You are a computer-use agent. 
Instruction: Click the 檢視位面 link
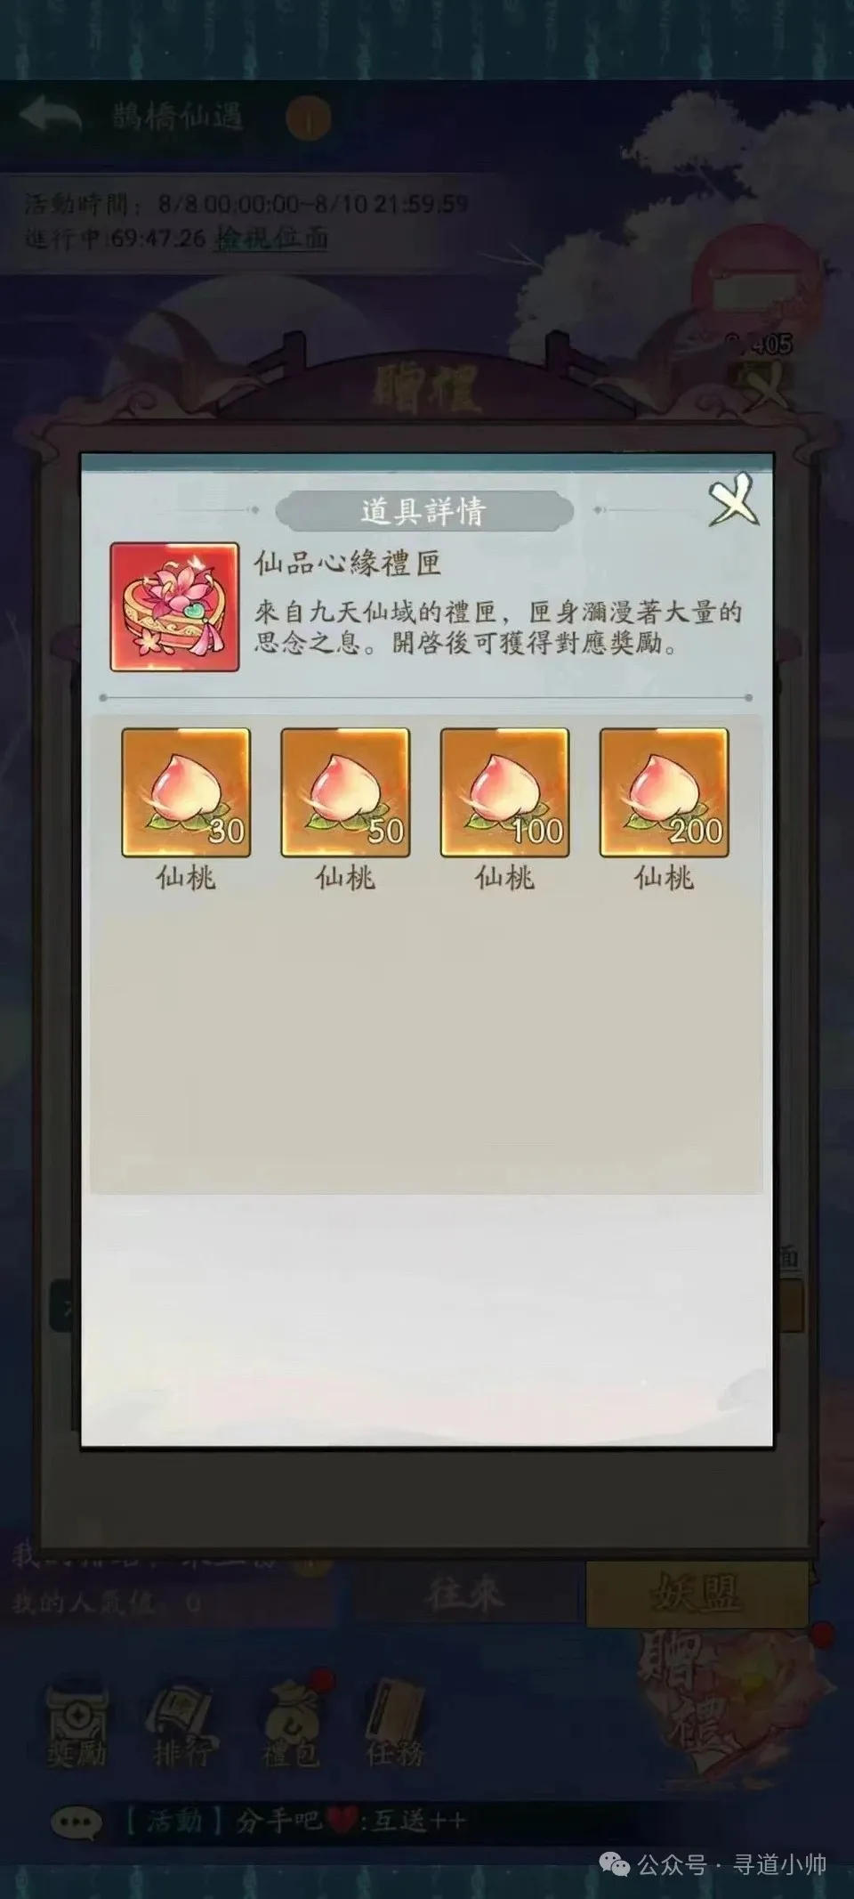(x=270, y=238)
